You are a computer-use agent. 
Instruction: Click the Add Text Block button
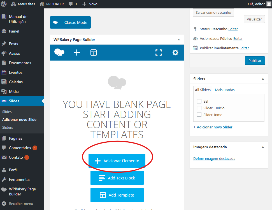click(x=117, y=178)
